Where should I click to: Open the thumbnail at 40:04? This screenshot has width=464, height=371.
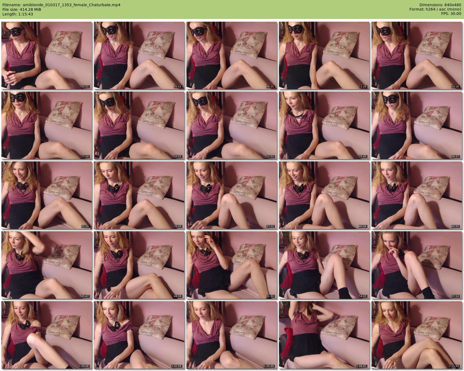click(x=324, y=195)
